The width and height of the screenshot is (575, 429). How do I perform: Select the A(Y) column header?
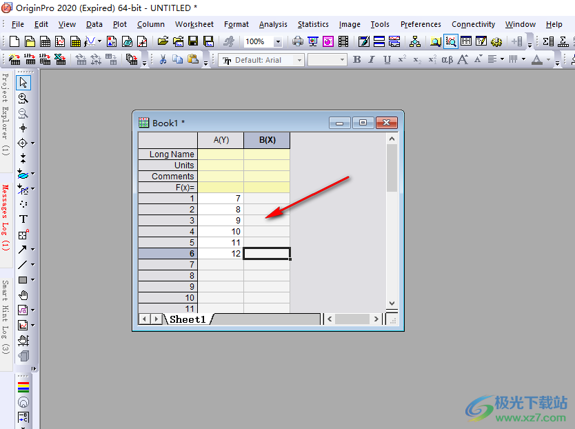pos(221,140)
